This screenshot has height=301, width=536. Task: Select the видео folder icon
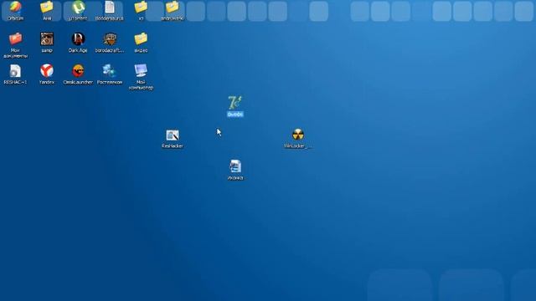141,39
